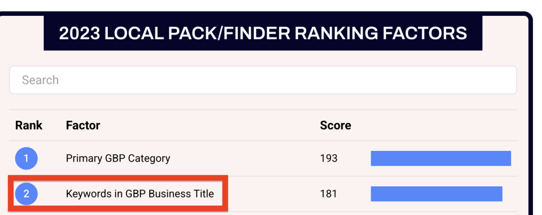The height and width of the screenshot is (215, 542).
Task: Sort by the Factor column header
Action: click(x=83, y=126)
